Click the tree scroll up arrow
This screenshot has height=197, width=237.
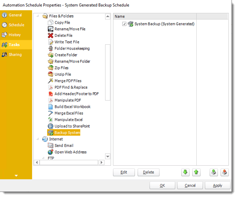[x=107, y=17]
